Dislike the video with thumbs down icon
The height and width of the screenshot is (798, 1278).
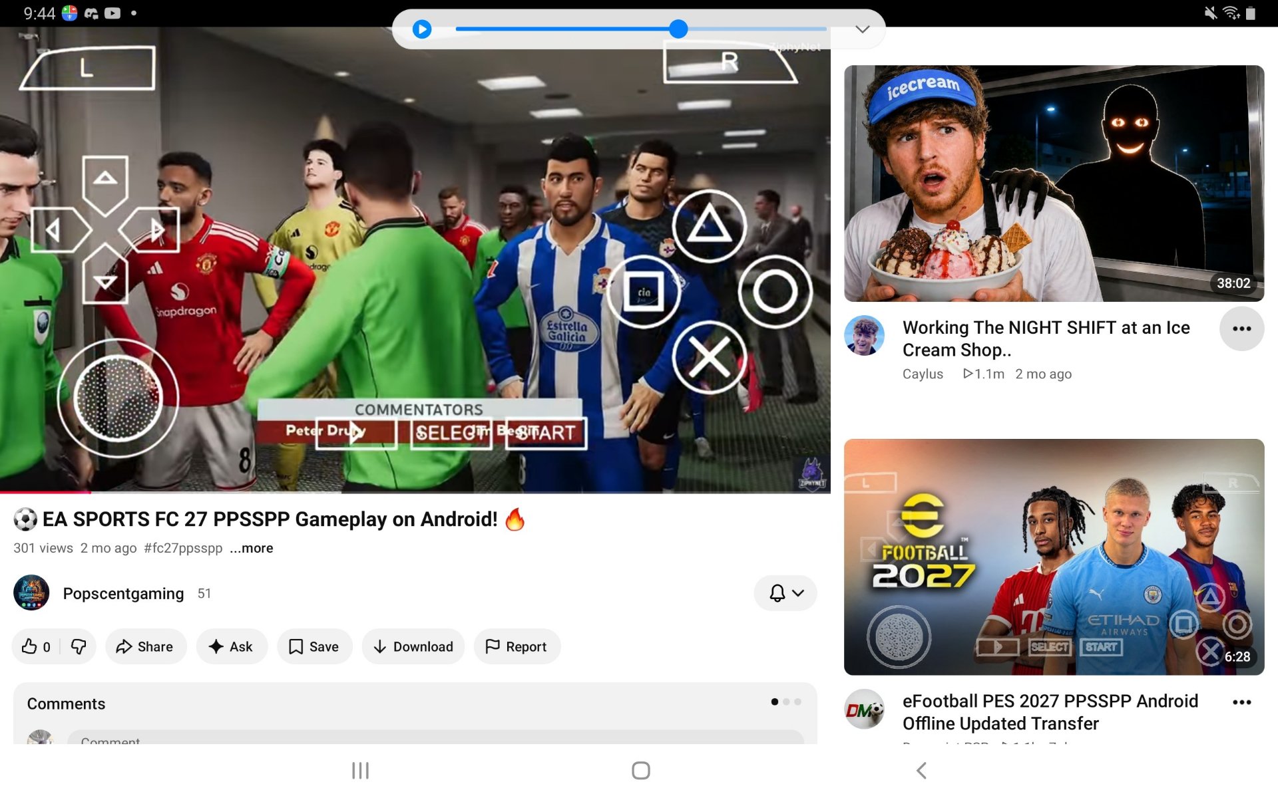(79, 646)
